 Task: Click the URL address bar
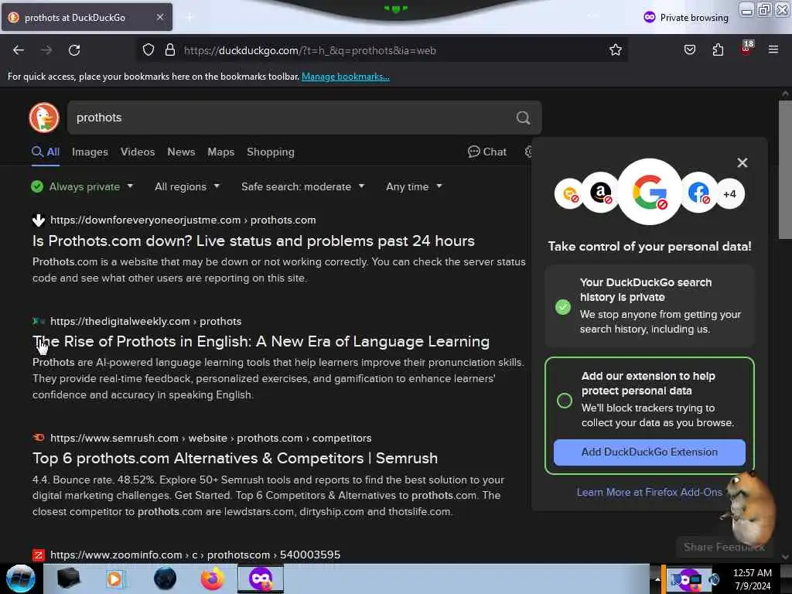tap(384, 50)
